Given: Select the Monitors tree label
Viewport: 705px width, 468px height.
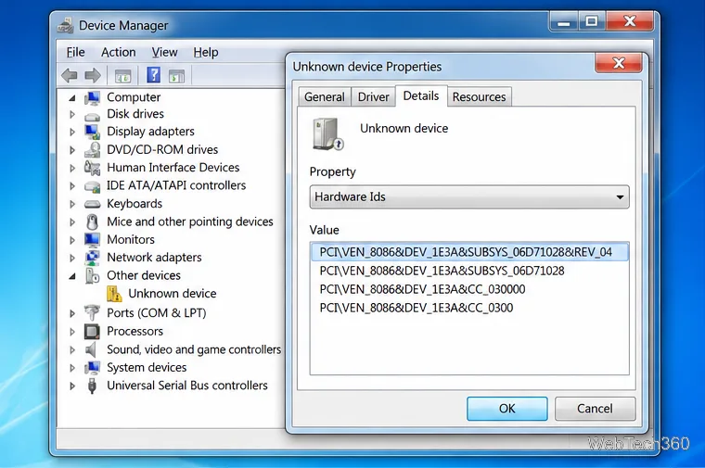Looking at the screenshot, I should (x=131, y=239).
